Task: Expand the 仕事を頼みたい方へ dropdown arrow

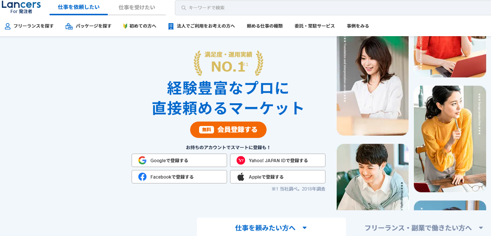Action: [305, 228]
